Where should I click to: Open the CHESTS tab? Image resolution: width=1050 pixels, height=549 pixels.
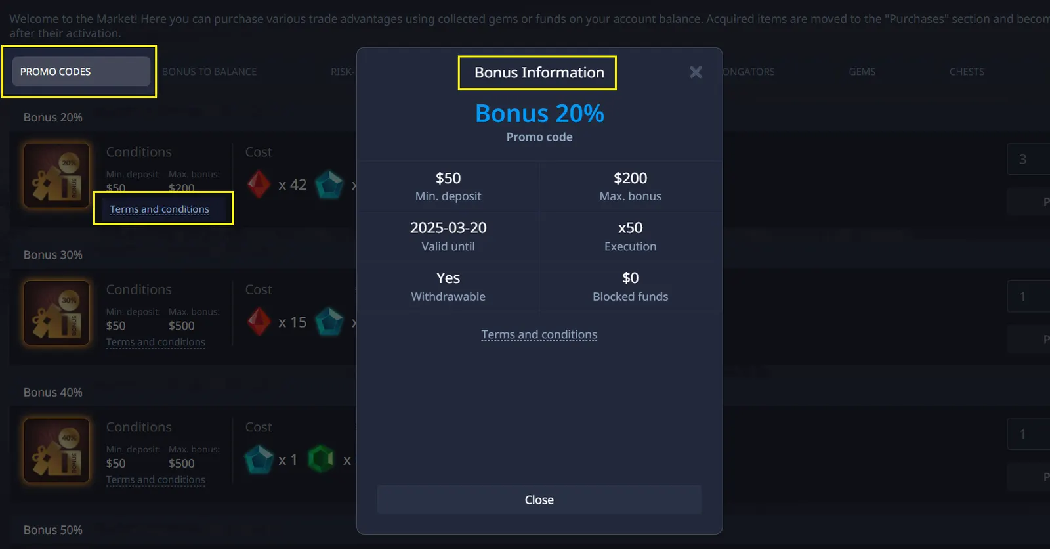click(967, 72)
